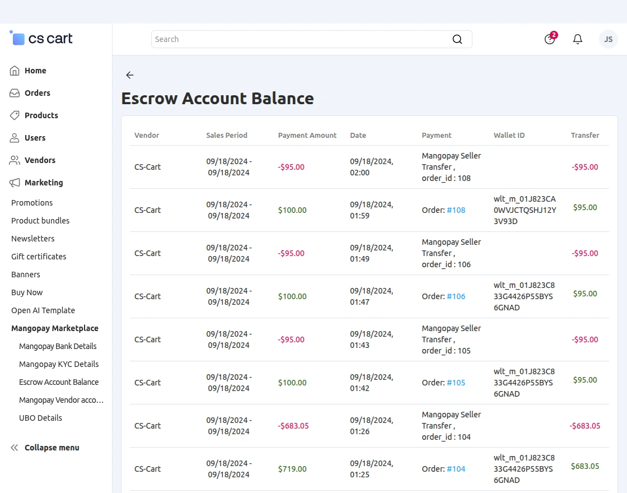
Task: Open Buy Now submenu item
Action: click(27, 292)
